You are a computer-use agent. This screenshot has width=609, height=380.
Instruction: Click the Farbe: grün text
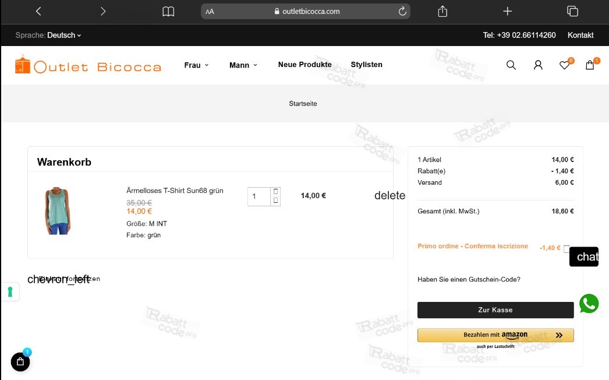(x=143, y=235)
